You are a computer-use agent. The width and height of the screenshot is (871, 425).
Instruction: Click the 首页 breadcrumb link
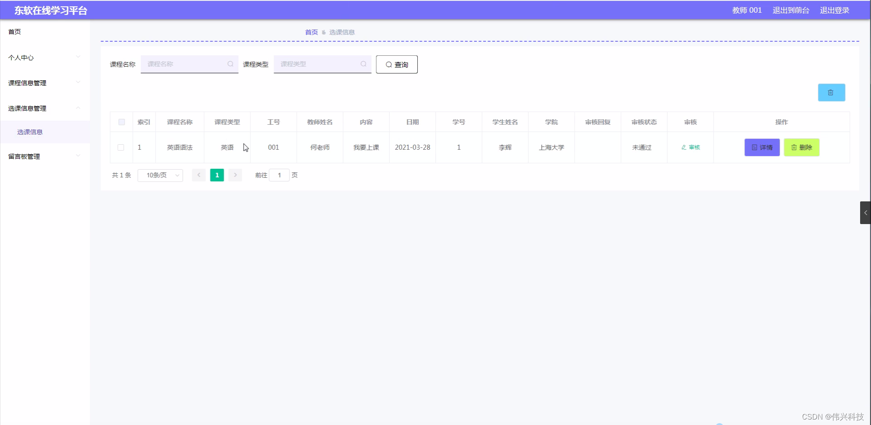pyautogui.click(x=311, y=32)
